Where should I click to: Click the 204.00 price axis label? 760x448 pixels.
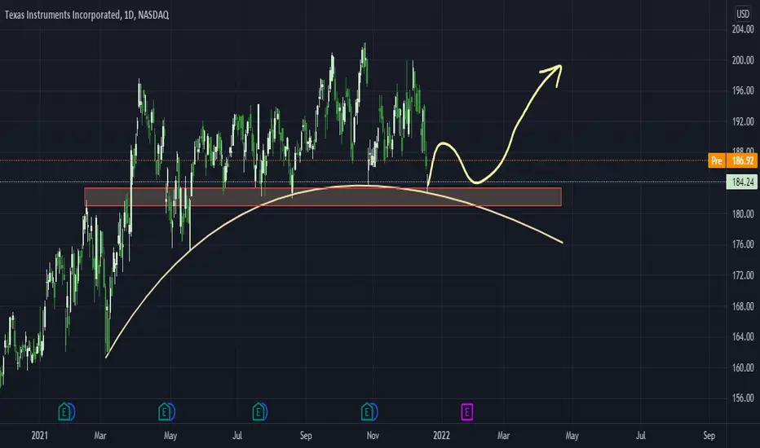(x=743, y=29)
